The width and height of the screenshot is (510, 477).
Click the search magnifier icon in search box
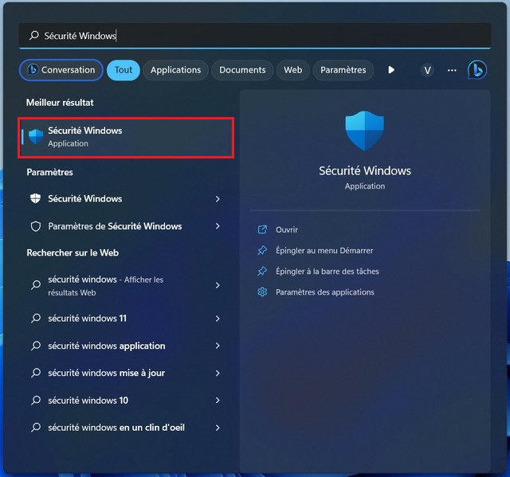tap(33, 35)
